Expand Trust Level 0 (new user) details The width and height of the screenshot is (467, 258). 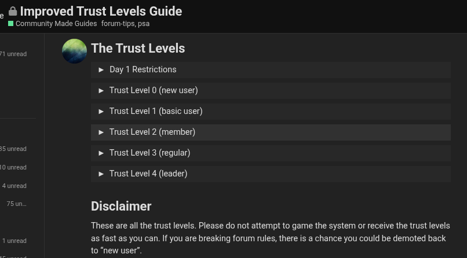[x=154, y=90]
